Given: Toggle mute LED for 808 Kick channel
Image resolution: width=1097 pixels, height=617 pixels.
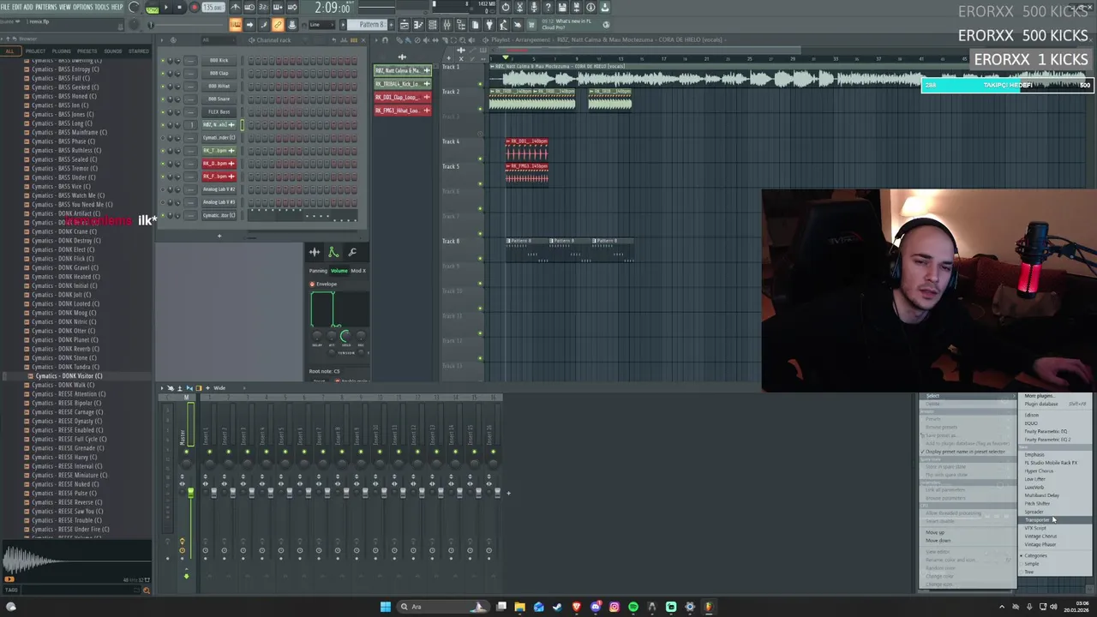Looking at the screenshot, I should coord(163,61).
